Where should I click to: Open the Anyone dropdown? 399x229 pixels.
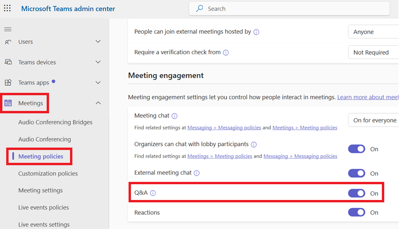[373, 32]
